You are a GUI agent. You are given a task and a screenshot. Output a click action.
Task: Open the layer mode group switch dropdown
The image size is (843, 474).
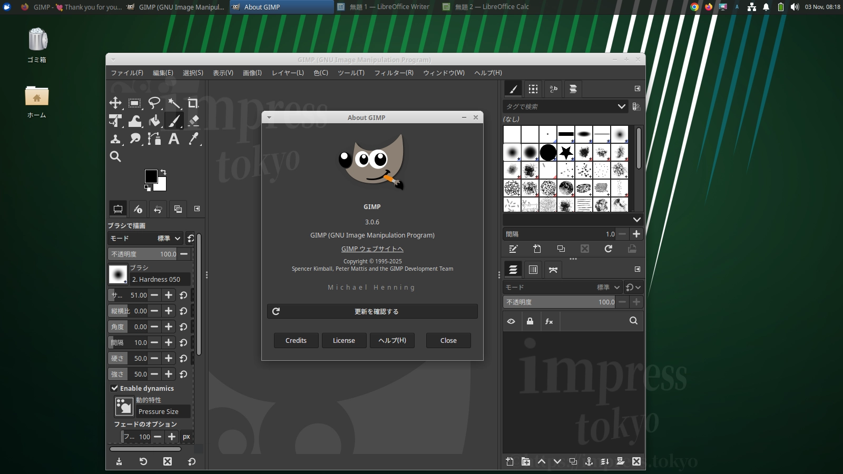pyautogui.click(x=633, y=287)
